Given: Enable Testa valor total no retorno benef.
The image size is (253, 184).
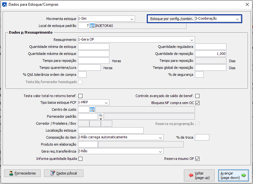Looking at the screenshot, I should pyautogui.click(x=80, y=96).
